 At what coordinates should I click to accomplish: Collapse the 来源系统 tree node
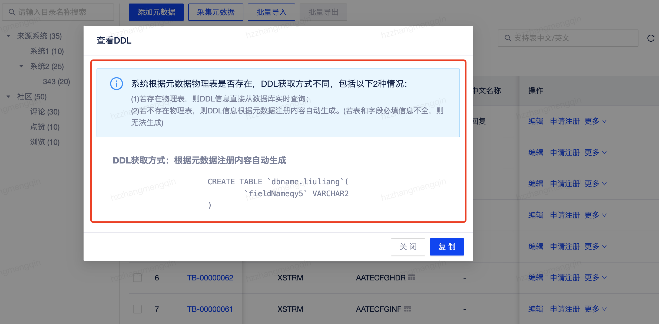[x=8, y=36]
